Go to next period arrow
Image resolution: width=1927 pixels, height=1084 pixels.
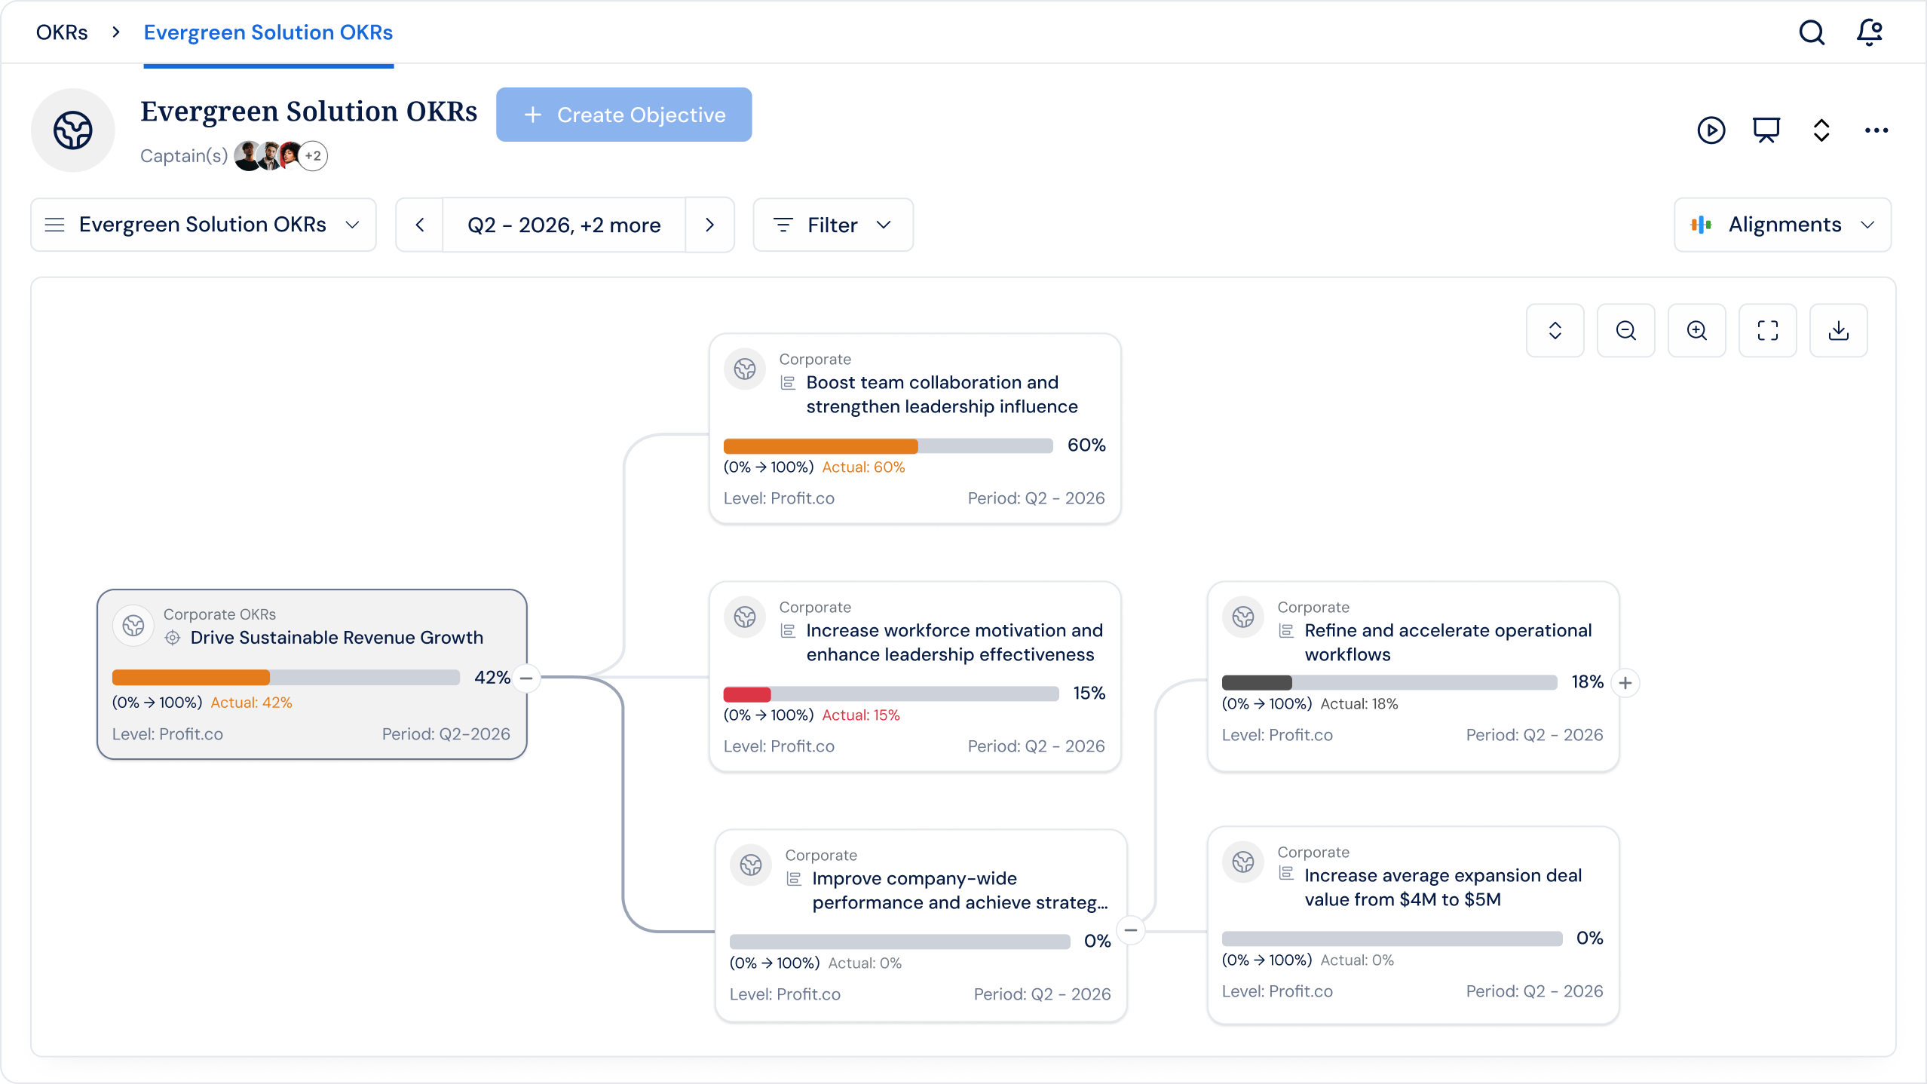(709, 225)
